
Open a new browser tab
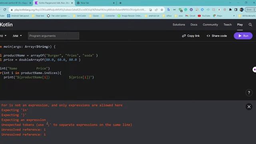click(120, 3)
